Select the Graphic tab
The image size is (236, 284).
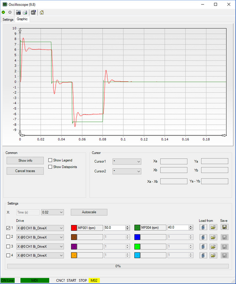pyautogui.click(x=22, y=19)
